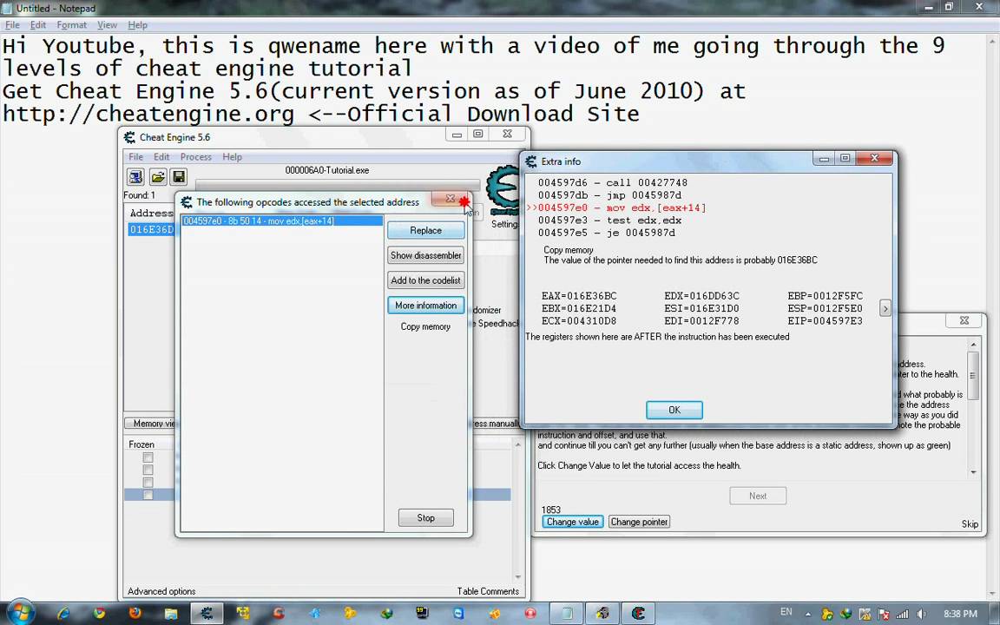
Task: Confirm Extra info with OK
Action: click(x=674, y=410)
